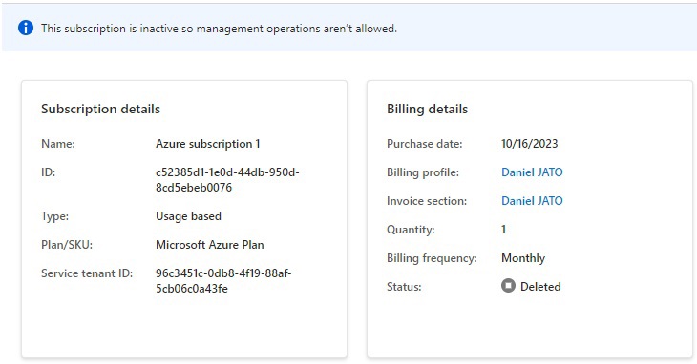Click the Purchase date: label
The height and width of the screenshot is (364, 697).
[x=425, y=144]
